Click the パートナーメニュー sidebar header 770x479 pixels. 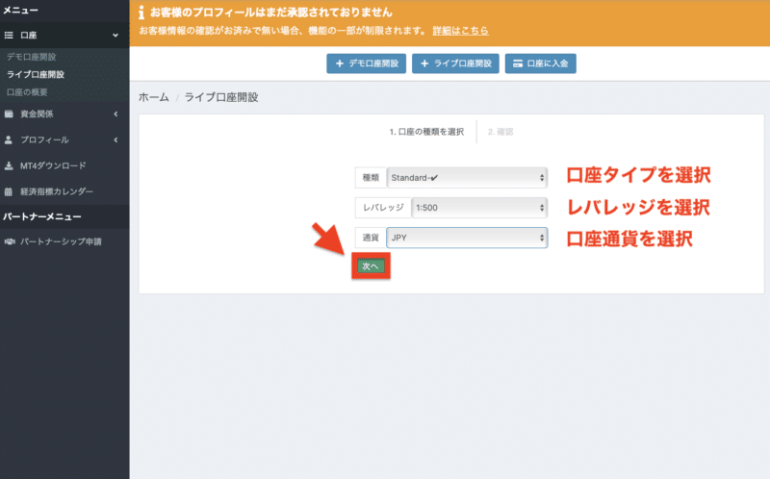click(42, 216)
